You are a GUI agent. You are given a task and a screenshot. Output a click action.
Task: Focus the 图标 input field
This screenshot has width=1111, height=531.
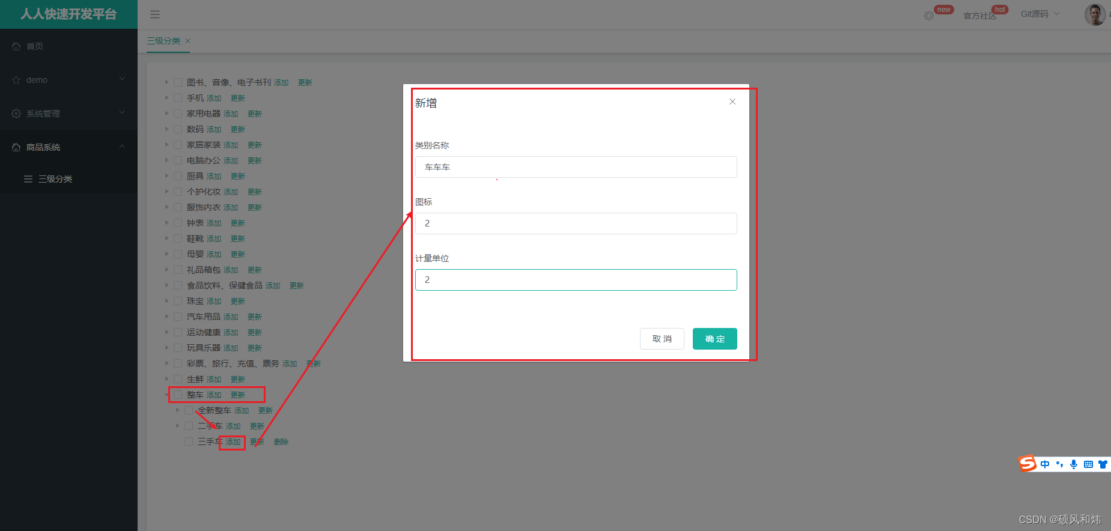[576, 223]
